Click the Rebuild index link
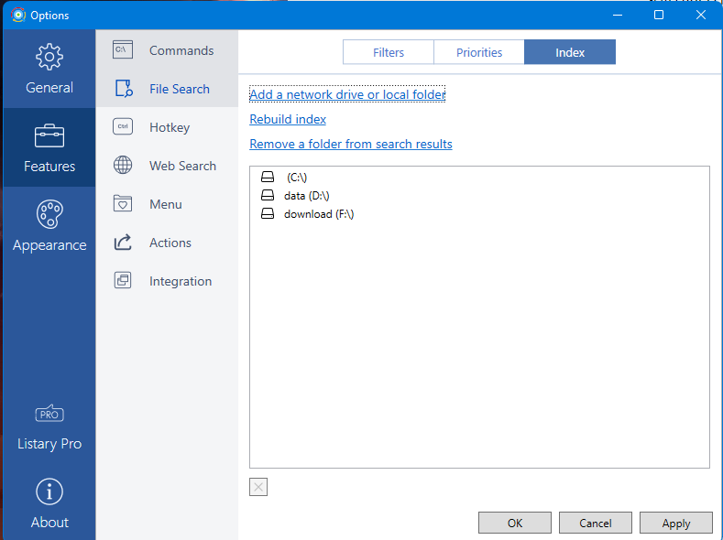 (x=288, y=119)
